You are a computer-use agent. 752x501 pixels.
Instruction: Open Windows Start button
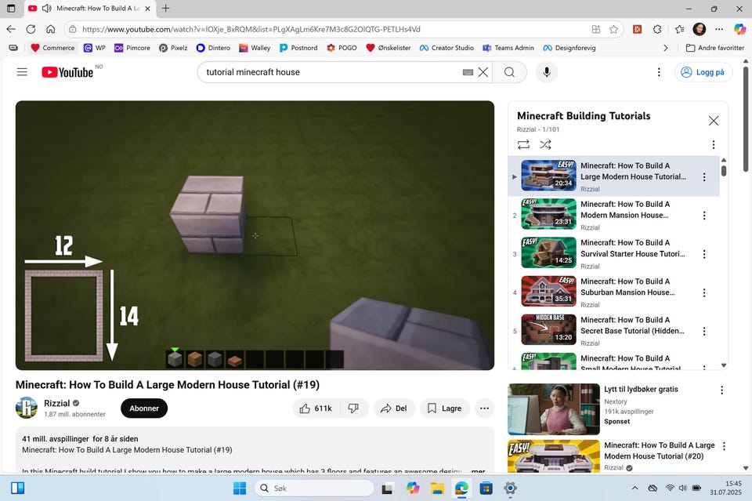click(x=240, y=488)
